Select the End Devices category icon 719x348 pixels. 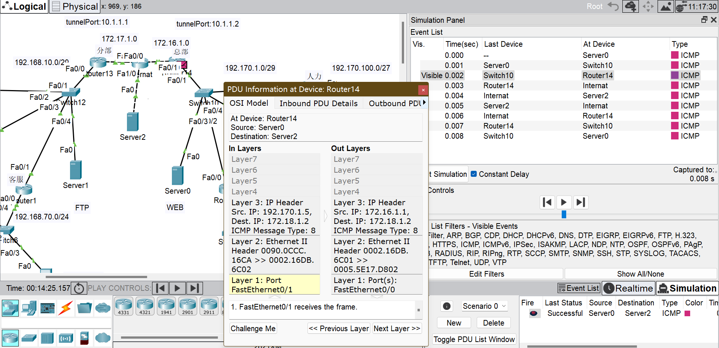pyautogui.click(x=28, y=308)
